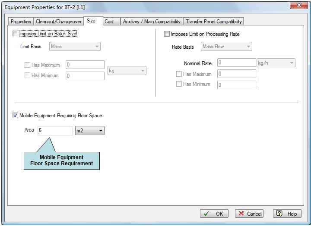Open Help for this dialog
Screen dimensions: 311x226
[287, 213]
